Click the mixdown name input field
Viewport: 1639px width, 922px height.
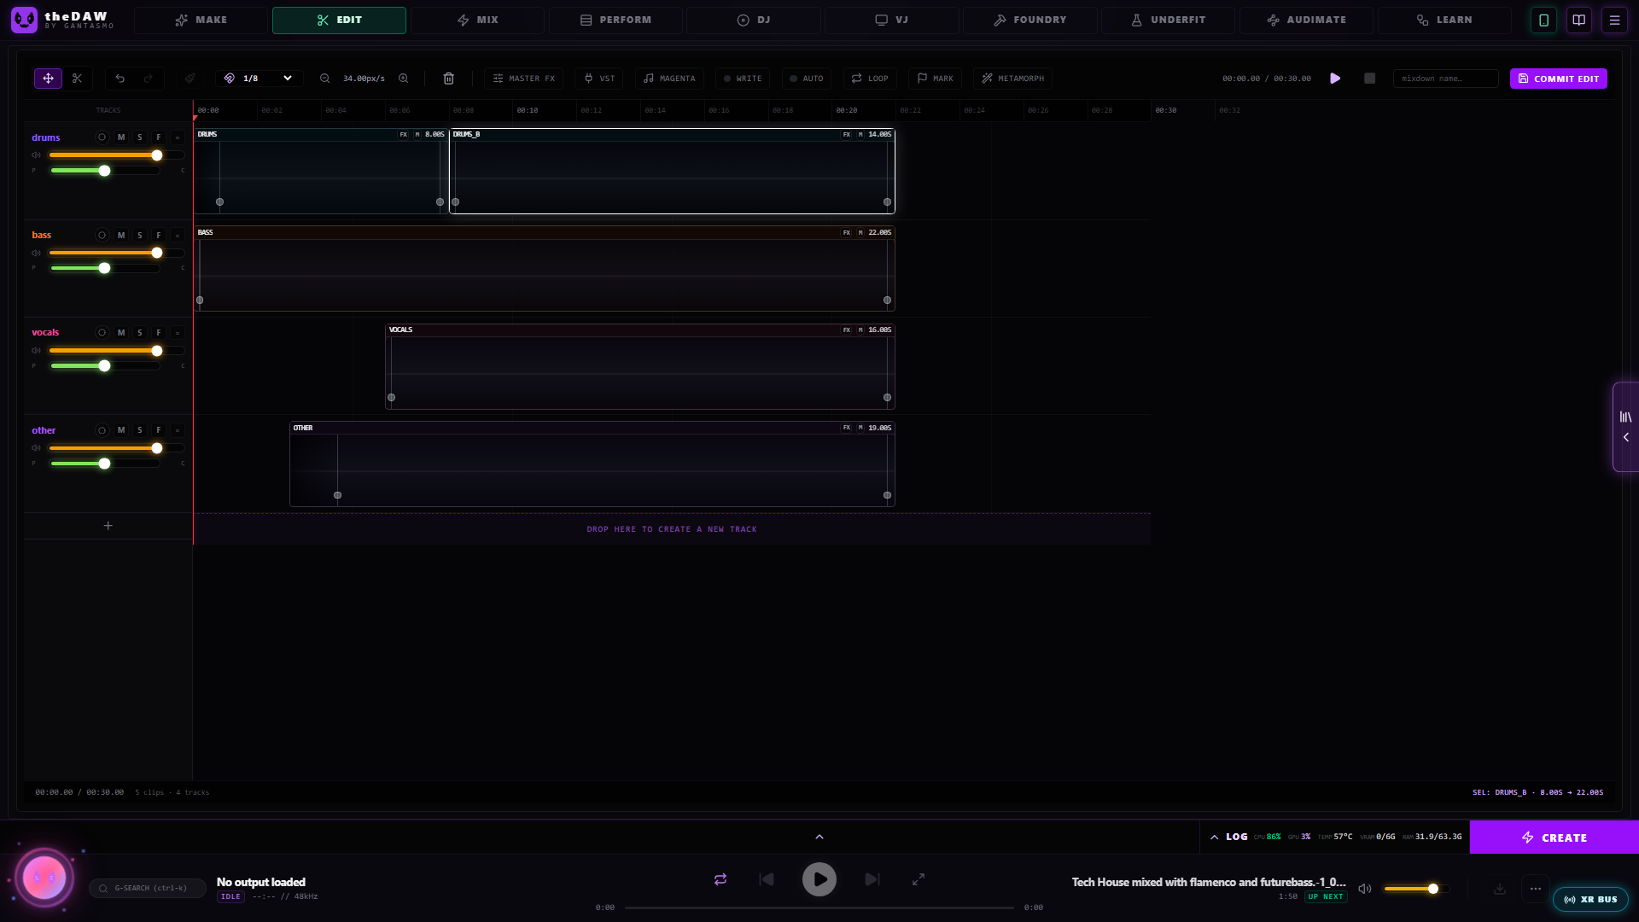pyautogui.click(x=1446, y=79)
